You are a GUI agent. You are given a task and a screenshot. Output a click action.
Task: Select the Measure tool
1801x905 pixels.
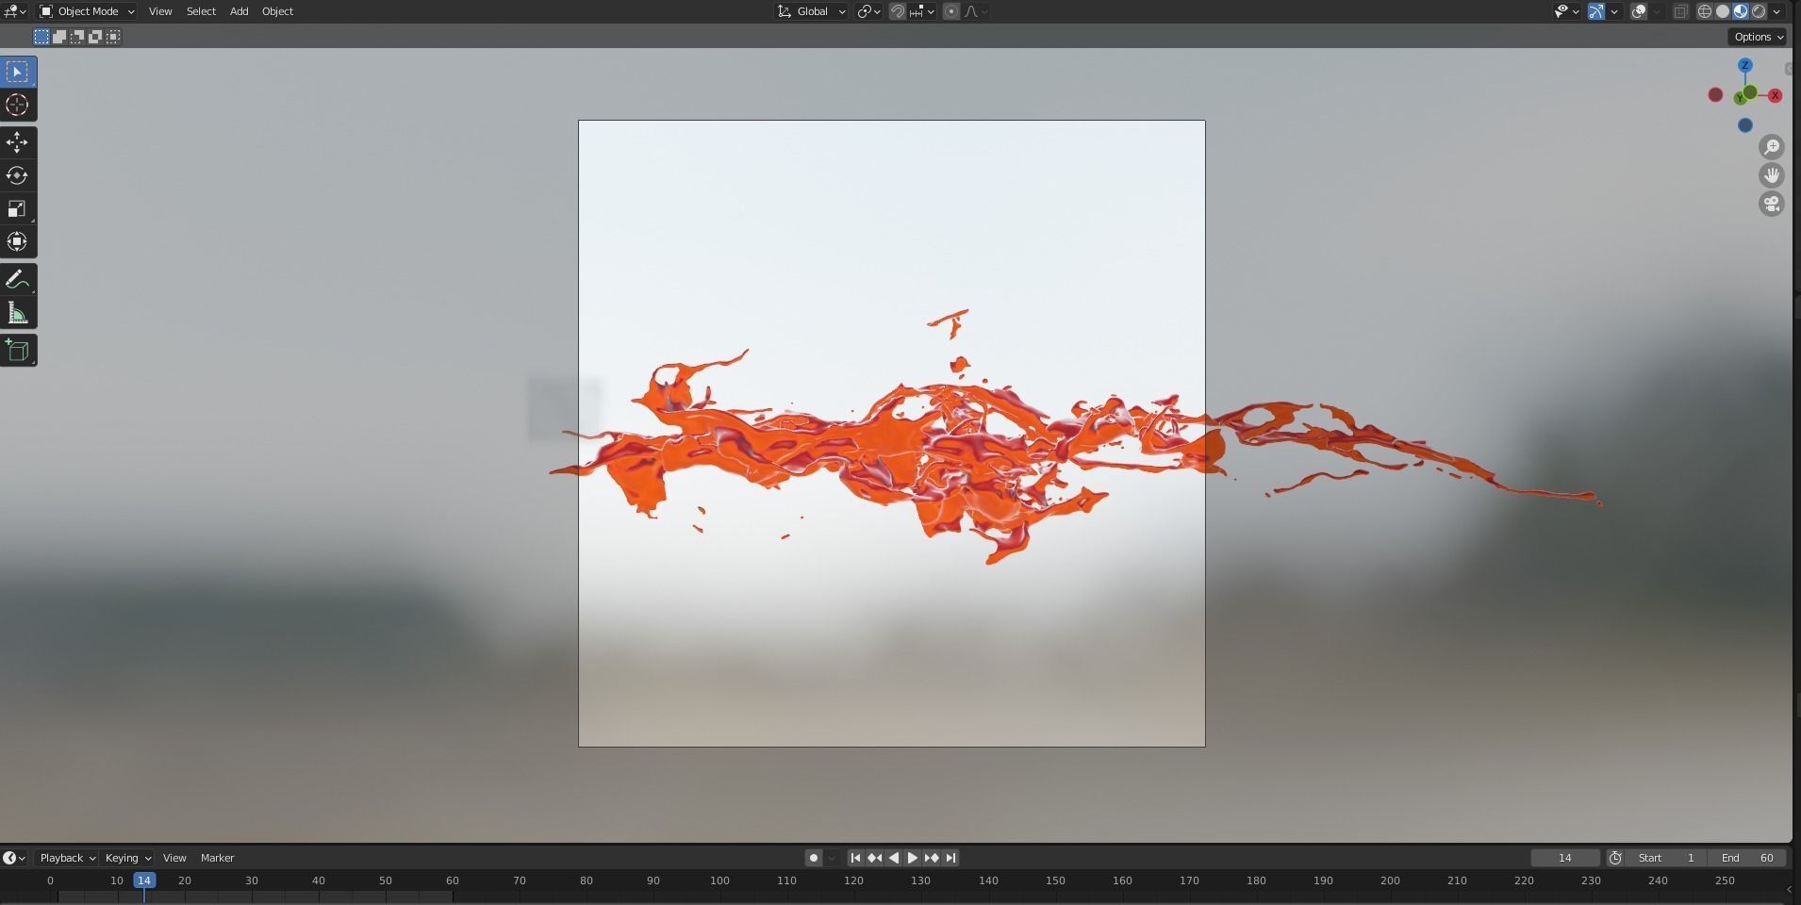[17, 312]
